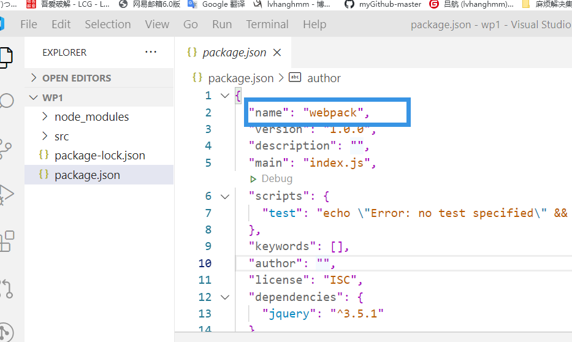
Task: Open the Help menu
Action: [315, 25]
